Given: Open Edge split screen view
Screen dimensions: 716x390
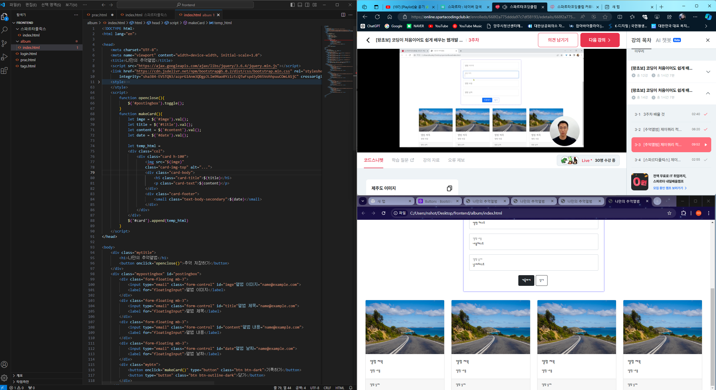Looking at the screenshot, I should coord(620,17).
